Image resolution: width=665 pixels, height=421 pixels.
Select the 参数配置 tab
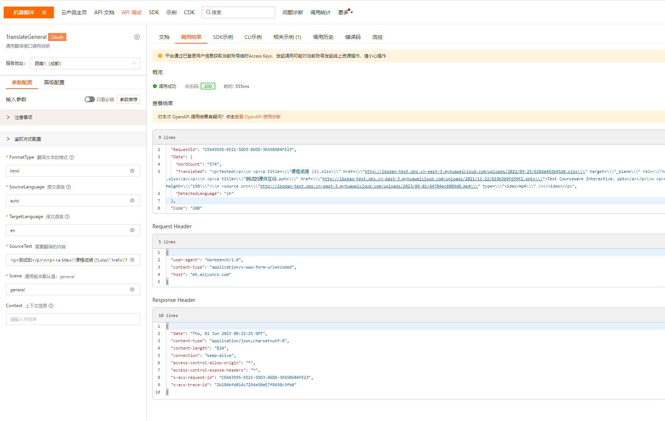[x=22, y=82]
